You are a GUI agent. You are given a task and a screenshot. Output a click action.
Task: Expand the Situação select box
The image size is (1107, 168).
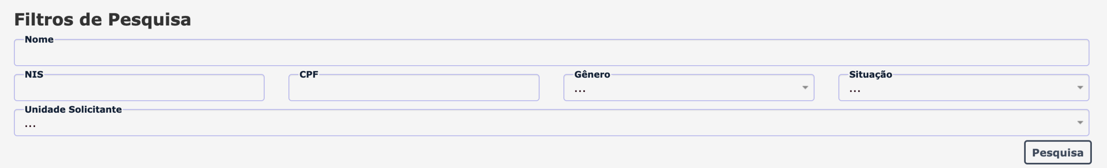pyautogui.click(x=964, y=88)
